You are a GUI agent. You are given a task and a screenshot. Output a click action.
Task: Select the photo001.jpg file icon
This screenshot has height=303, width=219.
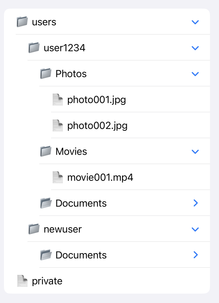(x=58, y=100)
